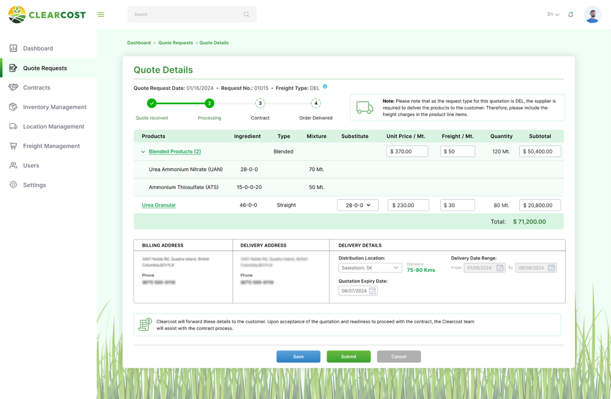The height and width of the screenshot is (399, 611).
Task: Click the blue Save button
Action: 298,357
